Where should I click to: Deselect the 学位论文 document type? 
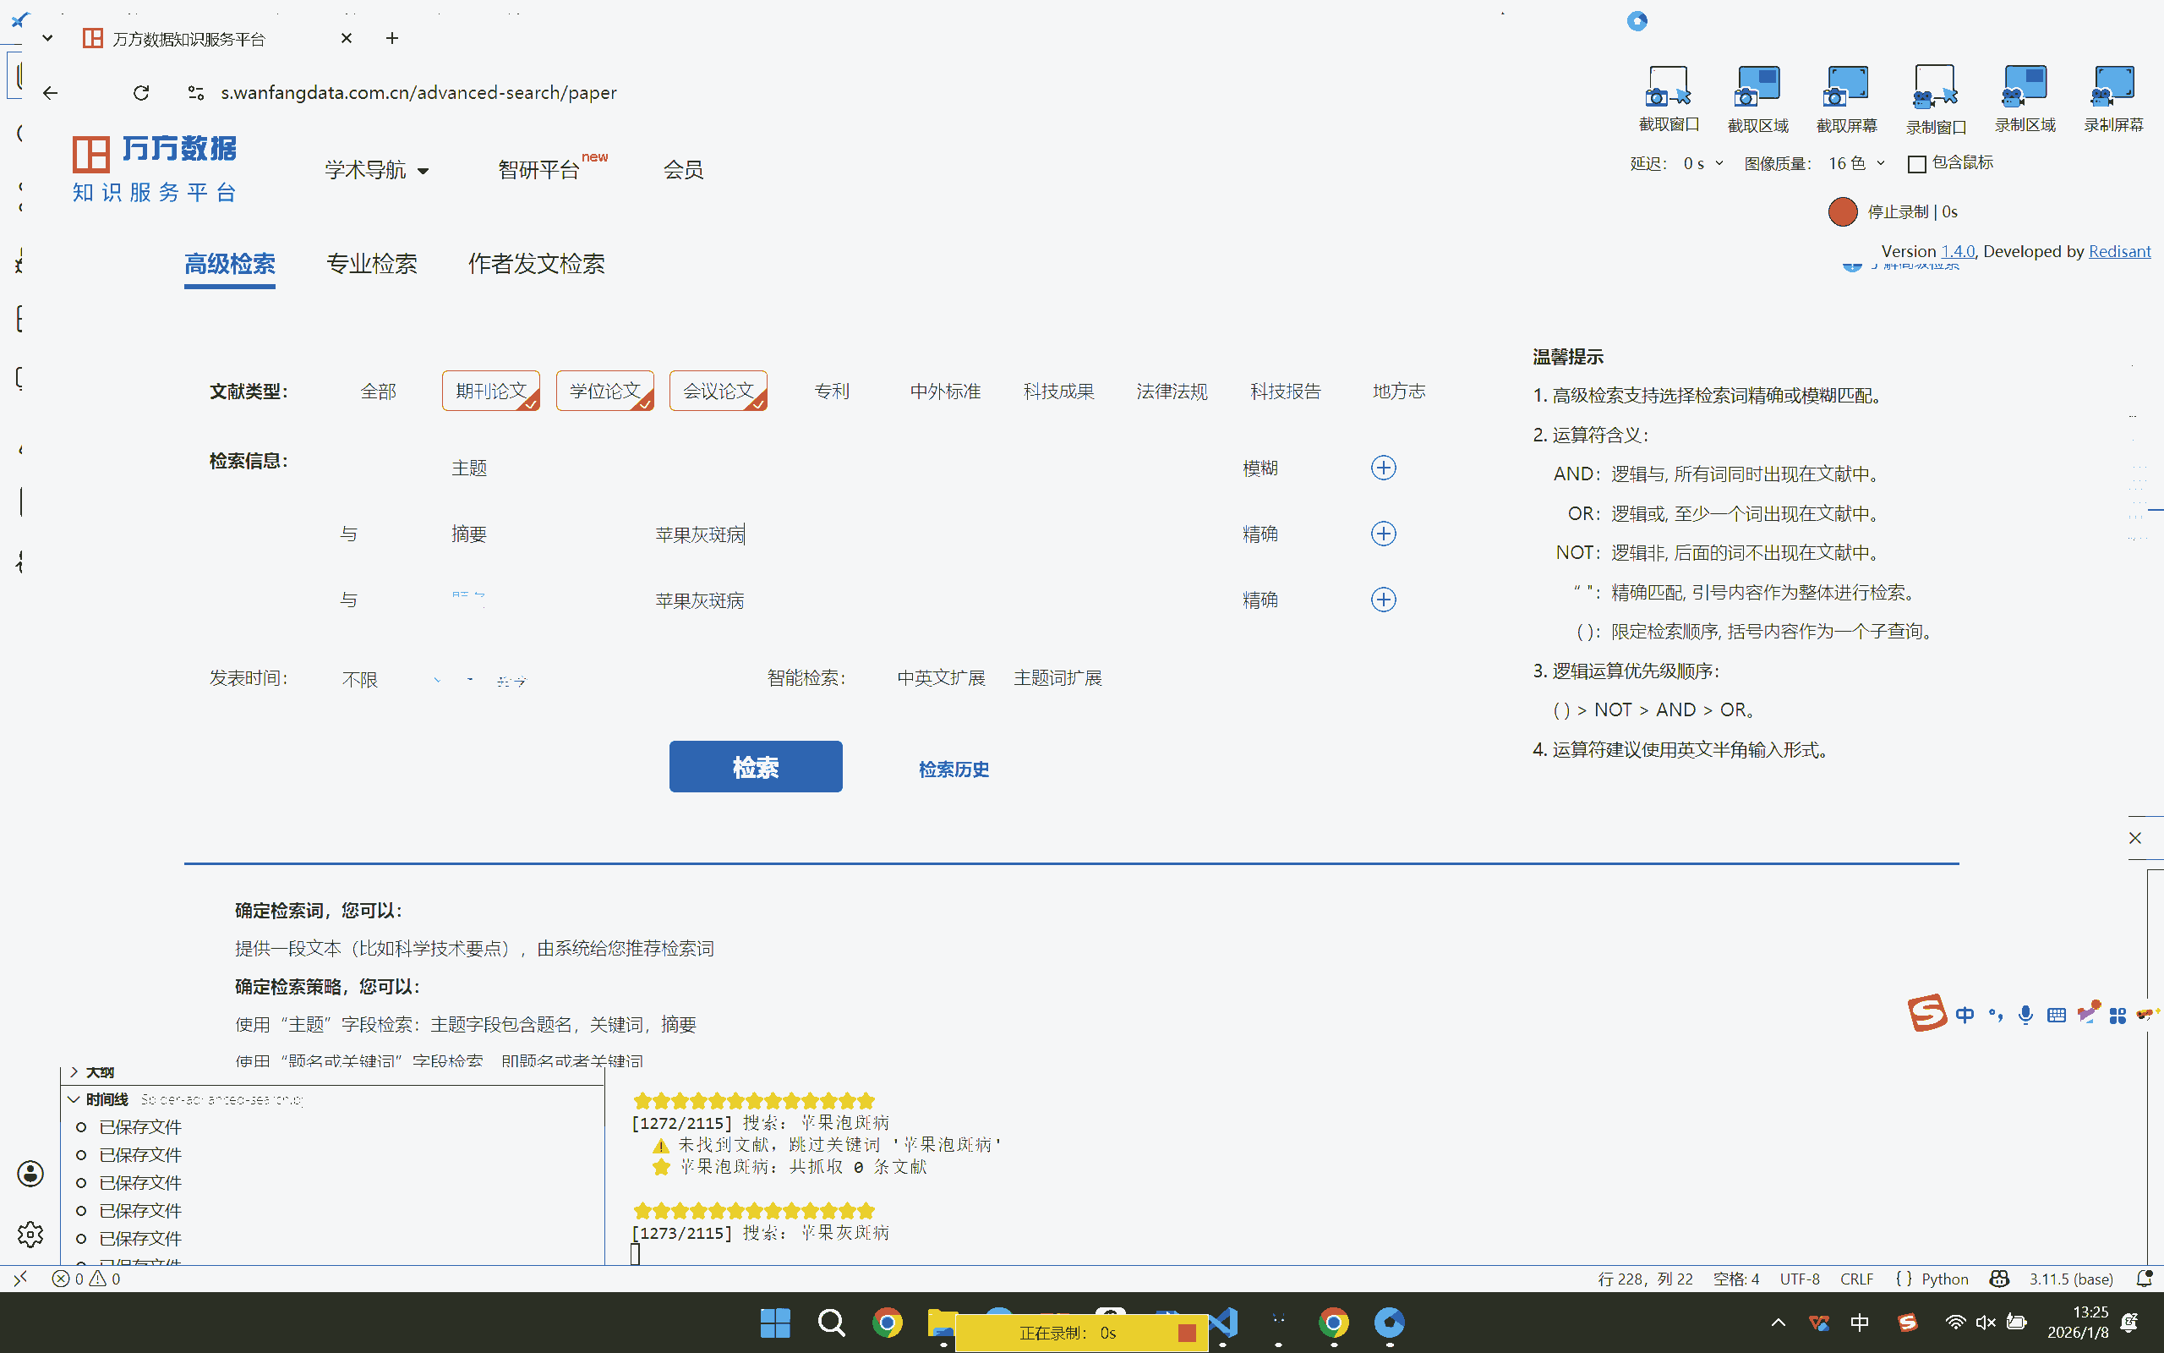(x=604, y=391)
